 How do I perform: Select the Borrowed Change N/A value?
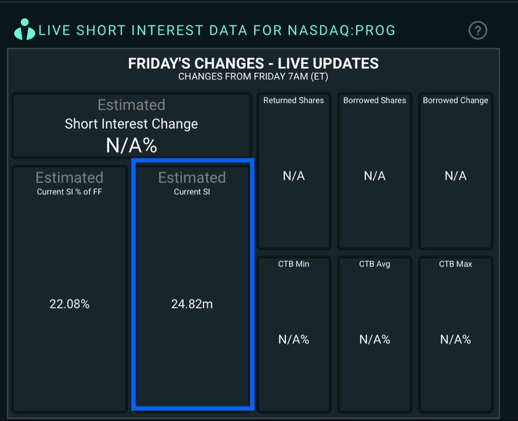[456, 176]
